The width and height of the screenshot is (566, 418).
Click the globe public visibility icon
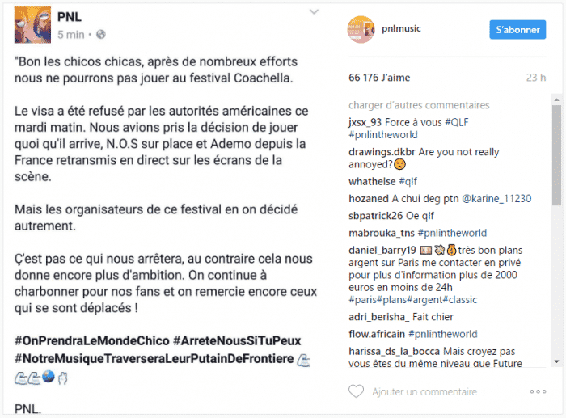pos(101,34)
